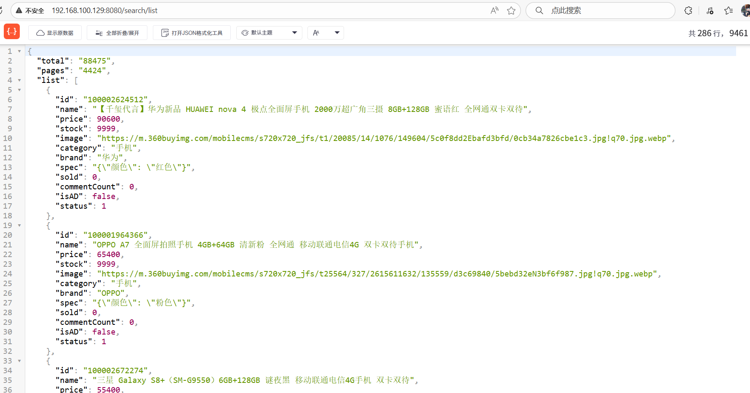
Task: Click the HUAWEI nova 4 product name text
Action: [310, 109]
